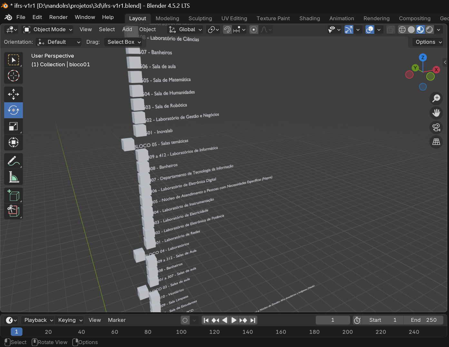Toggle camera view button in viewport
449x347 pixels.
tap(436, 127)
